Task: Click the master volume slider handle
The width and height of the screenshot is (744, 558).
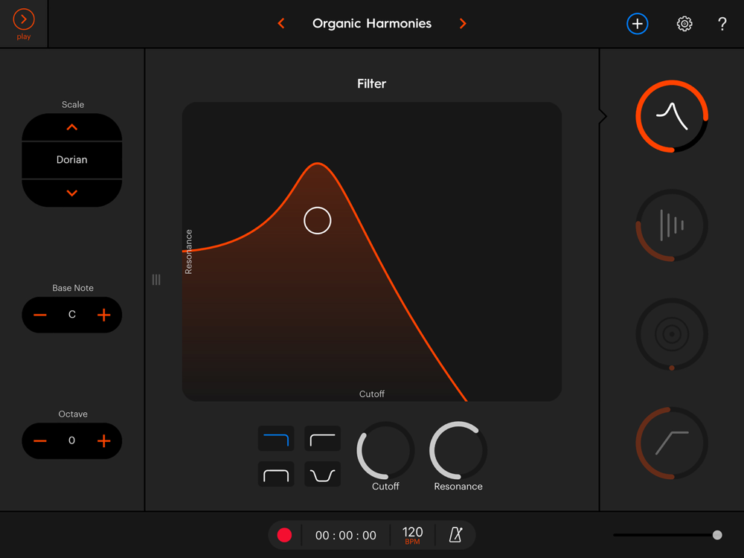Action: point(717,535)
